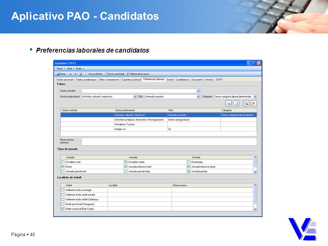Uncheck the Dissabtes tarda checkbox
The width and height of the screenshot is (328, 246).
pyautogui.click(x=126, y=162)
